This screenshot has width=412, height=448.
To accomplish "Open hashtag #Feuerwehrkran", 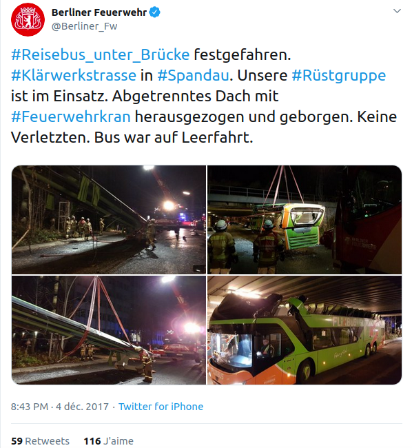I will pyautogui.click(x=71, y=116).
